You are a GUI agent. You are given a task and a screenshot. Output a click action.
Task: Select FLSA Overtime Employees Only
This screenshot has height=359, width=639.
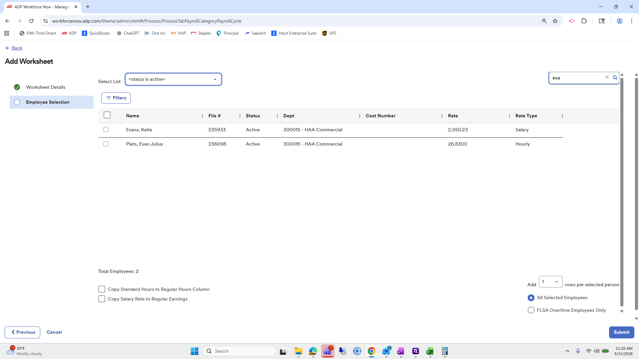tap(531, 310)
